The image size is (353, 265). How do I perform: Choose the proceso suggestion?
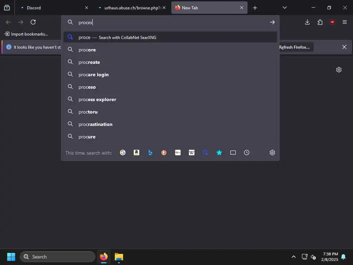click(170, 87)
